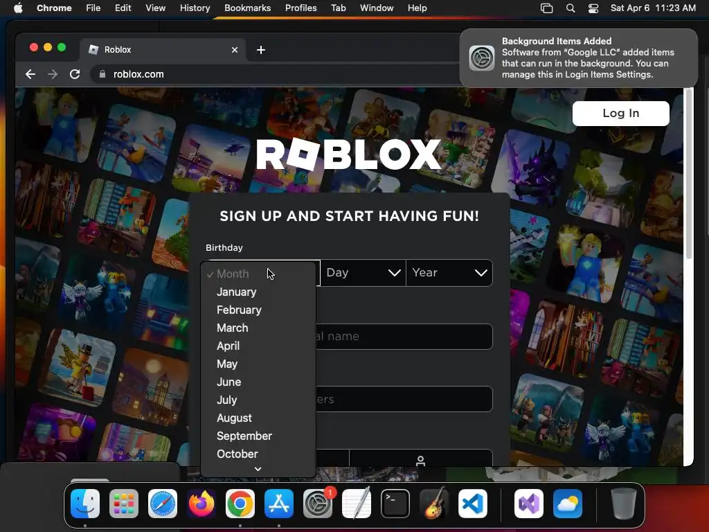Click the browser forward arrow
This screenshot has width=709, height=532.
point(53,74)
